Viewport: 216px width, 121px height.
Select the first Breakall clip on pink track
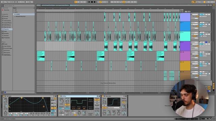point(41,56)
